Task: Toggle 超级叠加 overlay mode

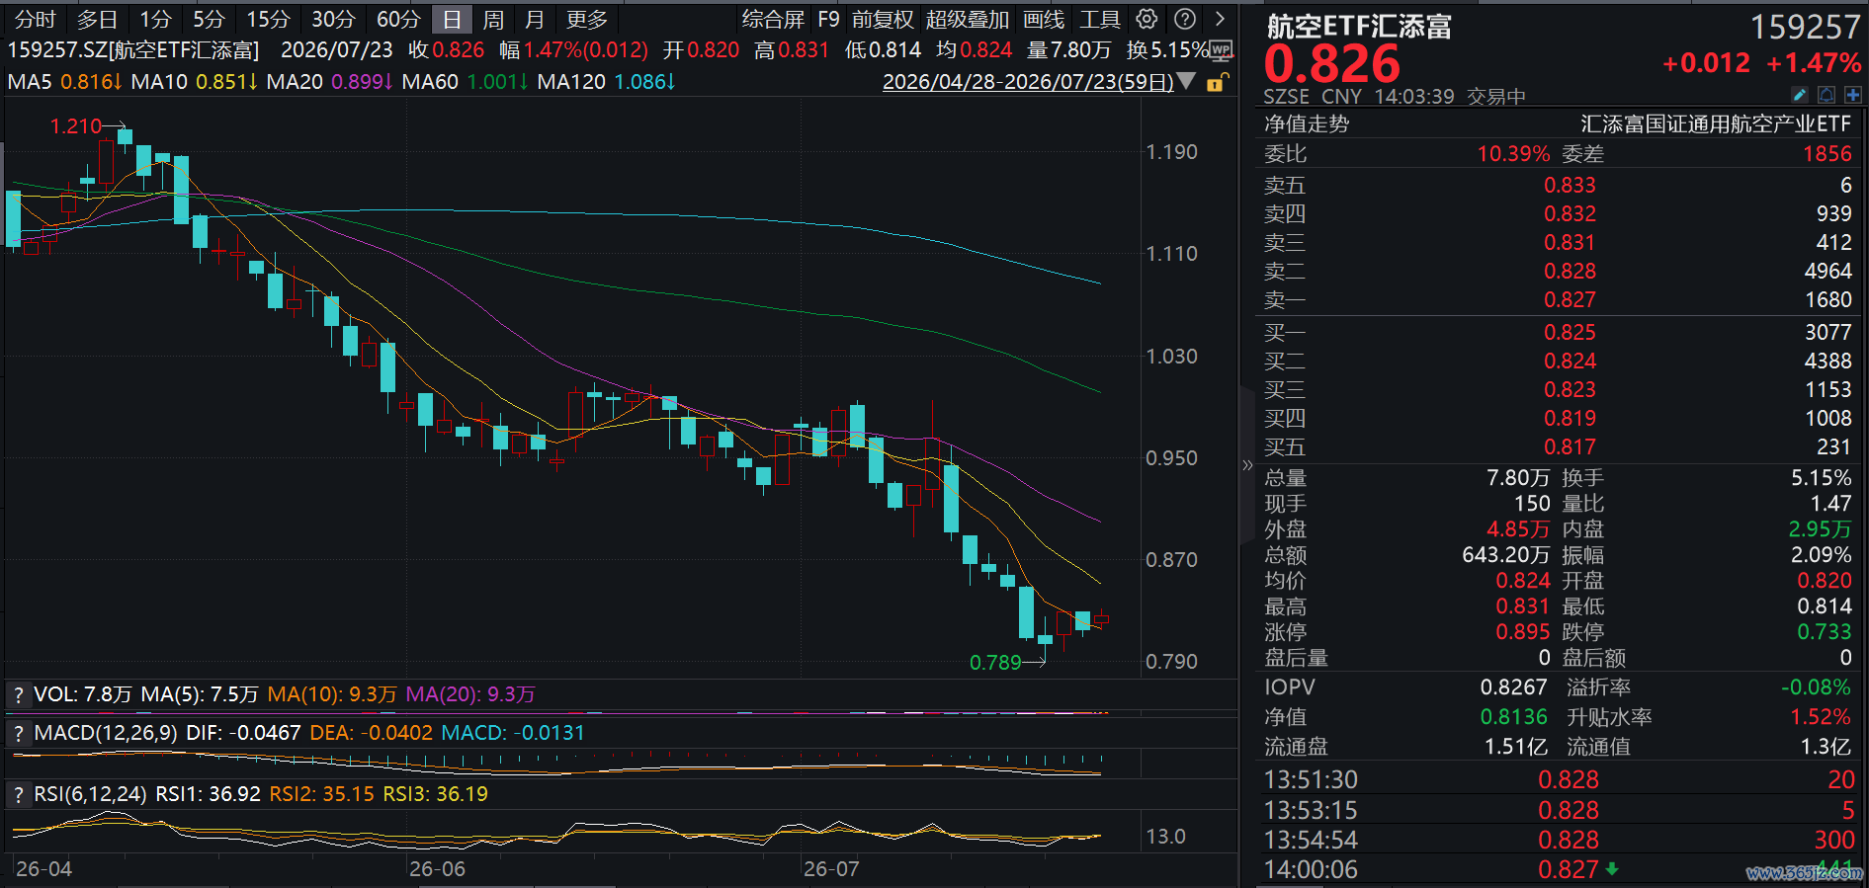Action: [967, 20]
